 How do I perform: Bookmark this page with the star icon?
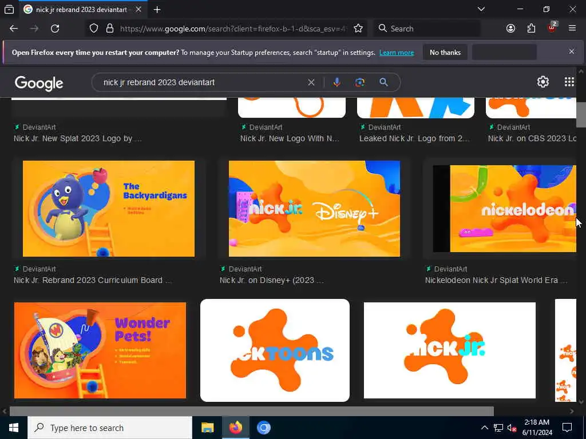coord(358,29)
